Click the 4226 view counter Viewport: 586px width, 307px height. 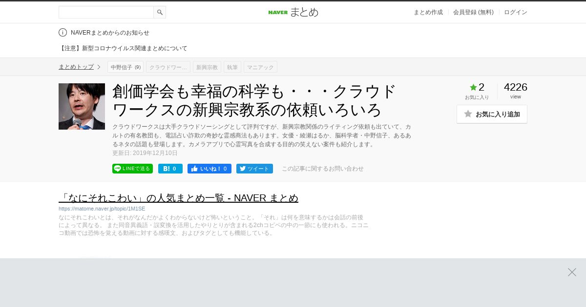(x=516, y=87)
